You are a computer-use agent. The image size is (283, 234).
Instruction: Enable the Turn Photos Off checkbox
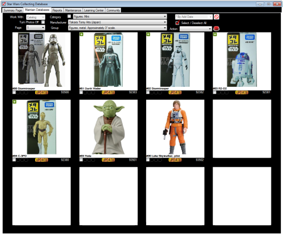coord(43,22)
